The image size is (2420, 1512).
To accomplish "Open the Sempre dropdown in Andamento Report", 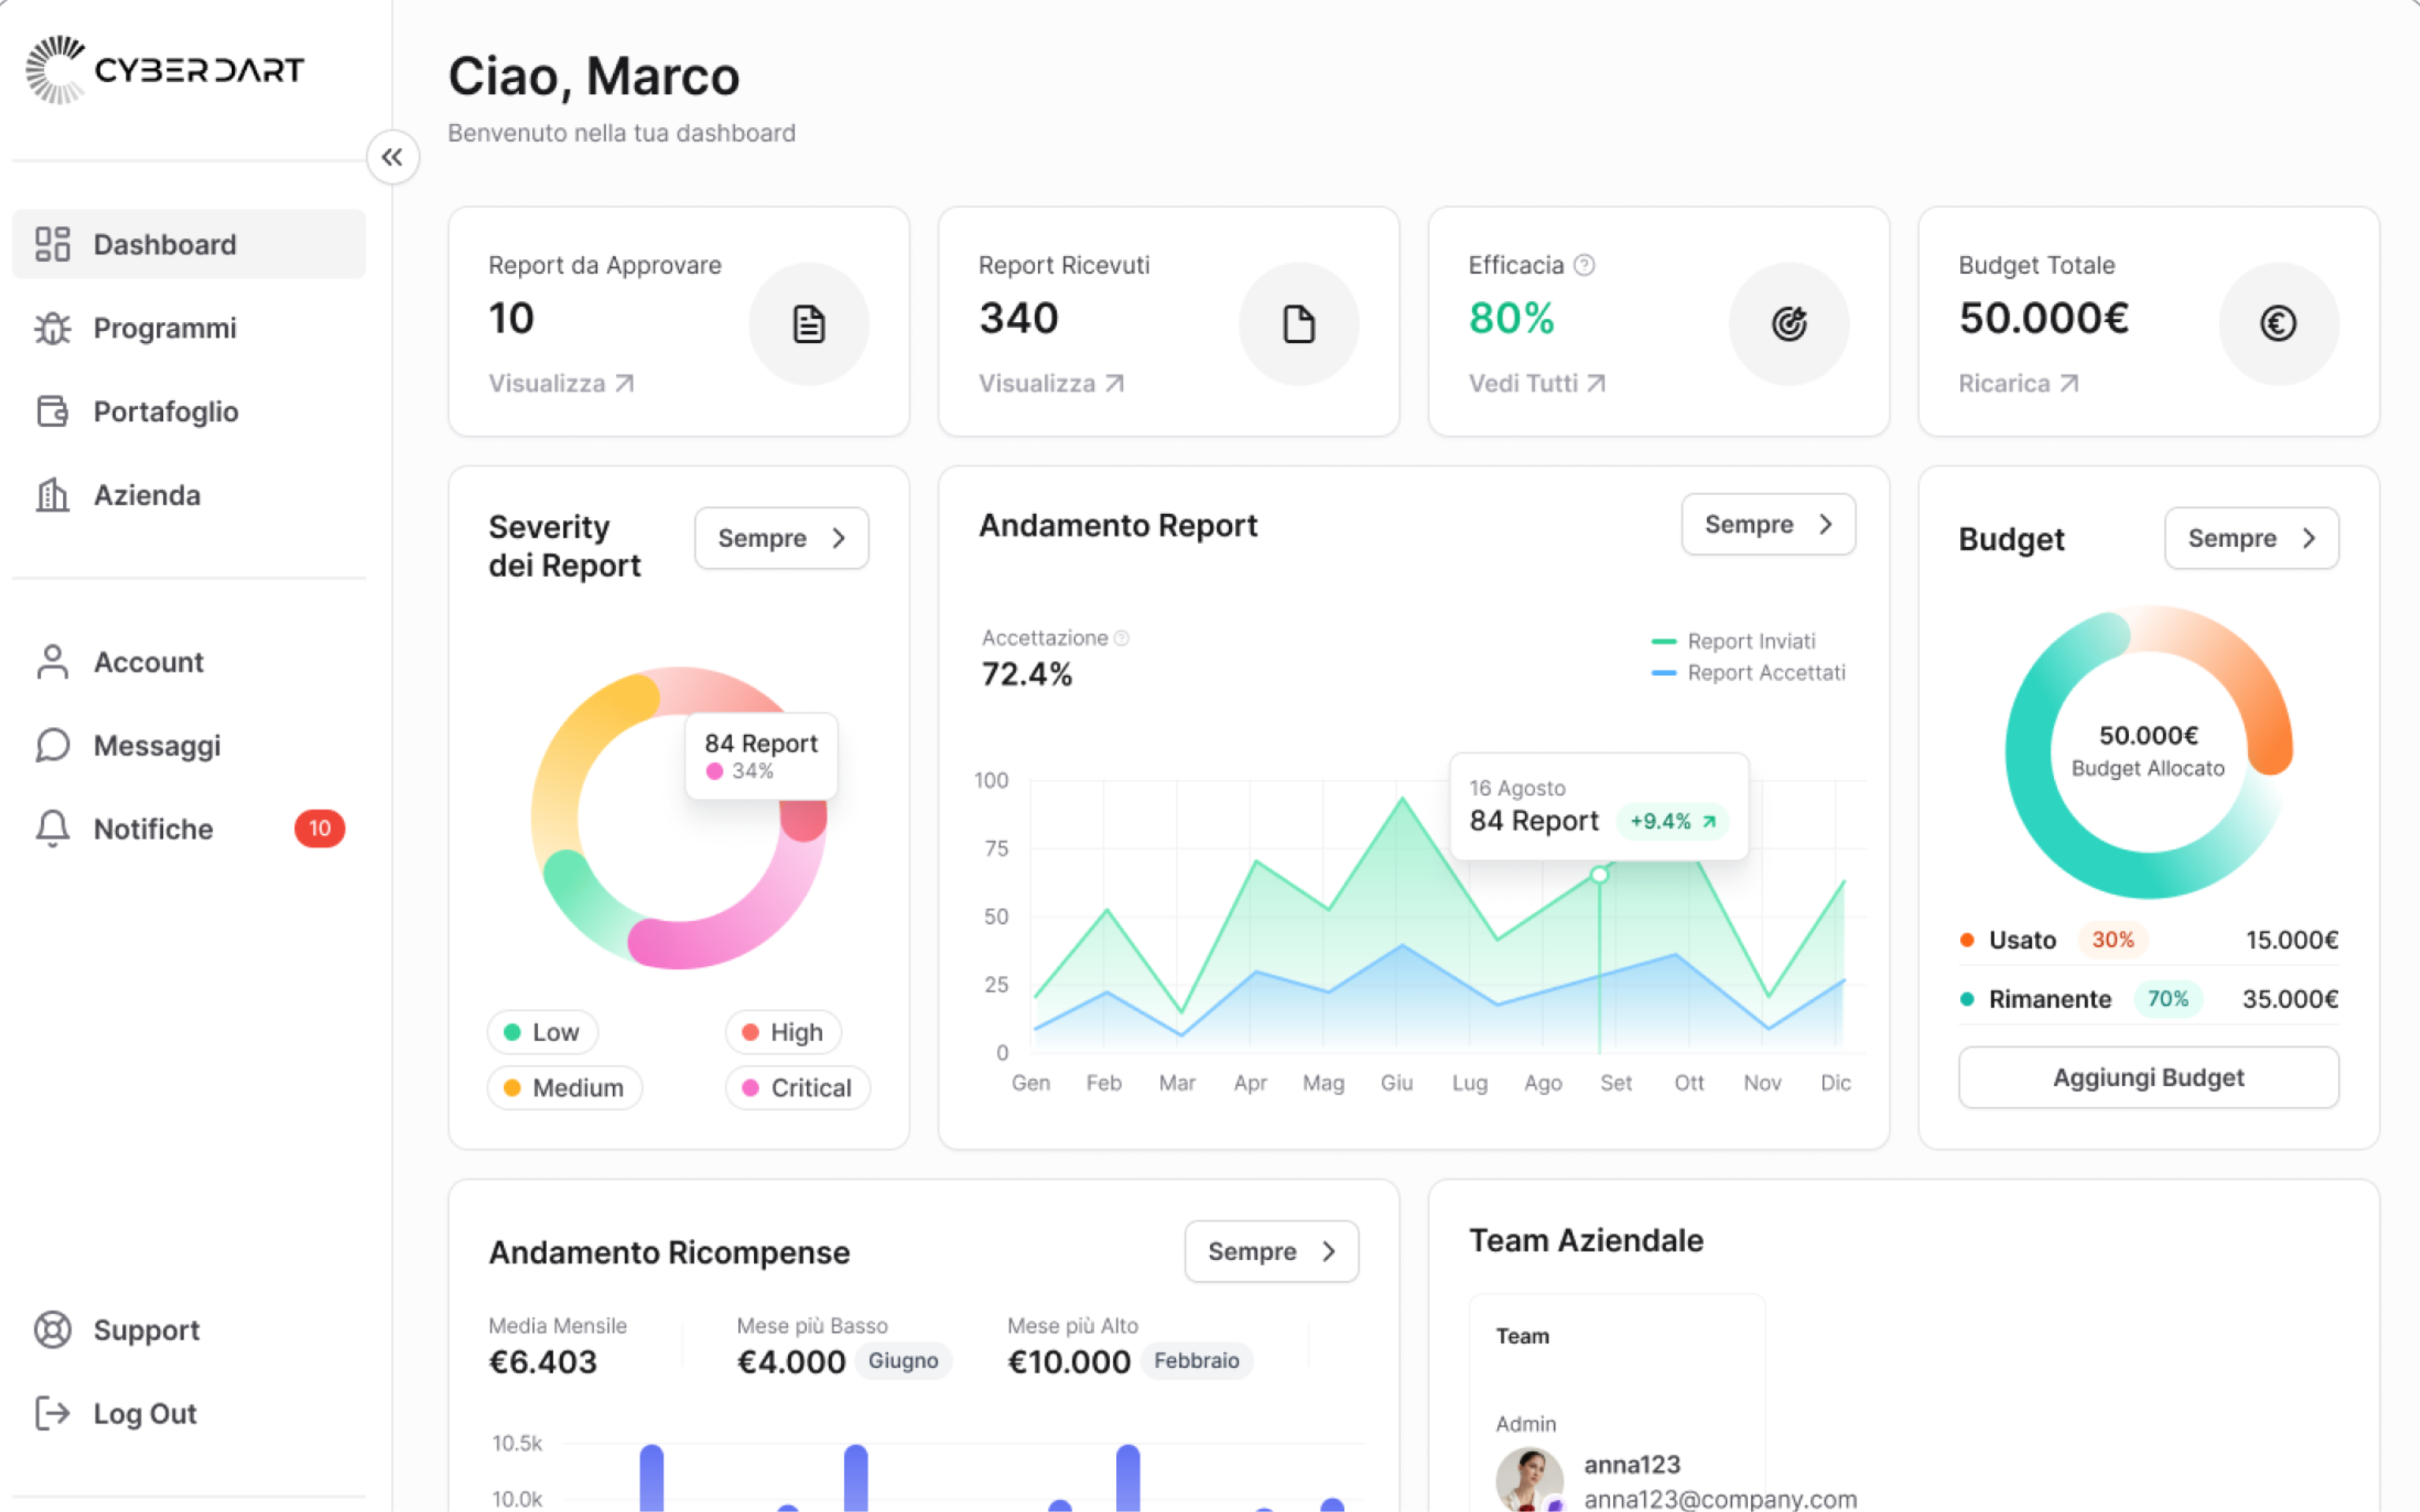I will click(x=1767, y=524).
